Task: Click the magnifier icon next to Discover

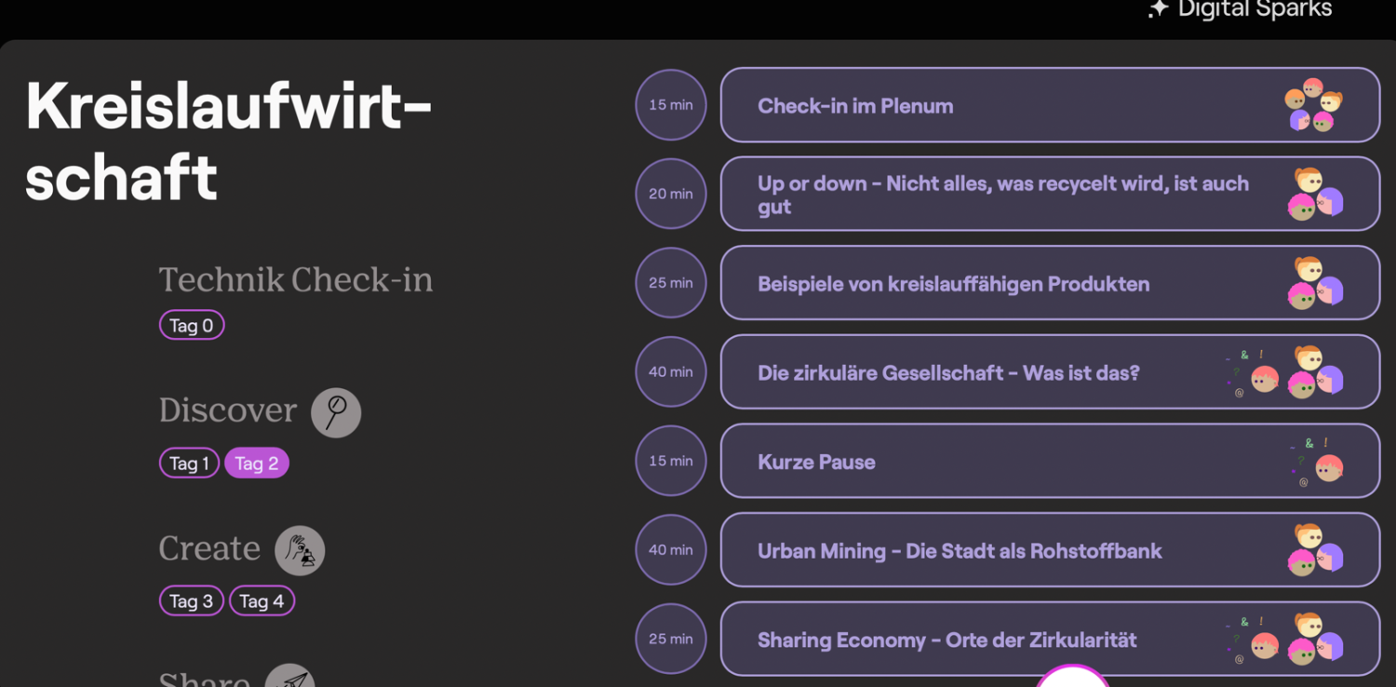Action: pos(335,411)
